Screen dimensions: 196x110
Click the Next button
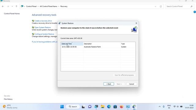tap(119, 84)
